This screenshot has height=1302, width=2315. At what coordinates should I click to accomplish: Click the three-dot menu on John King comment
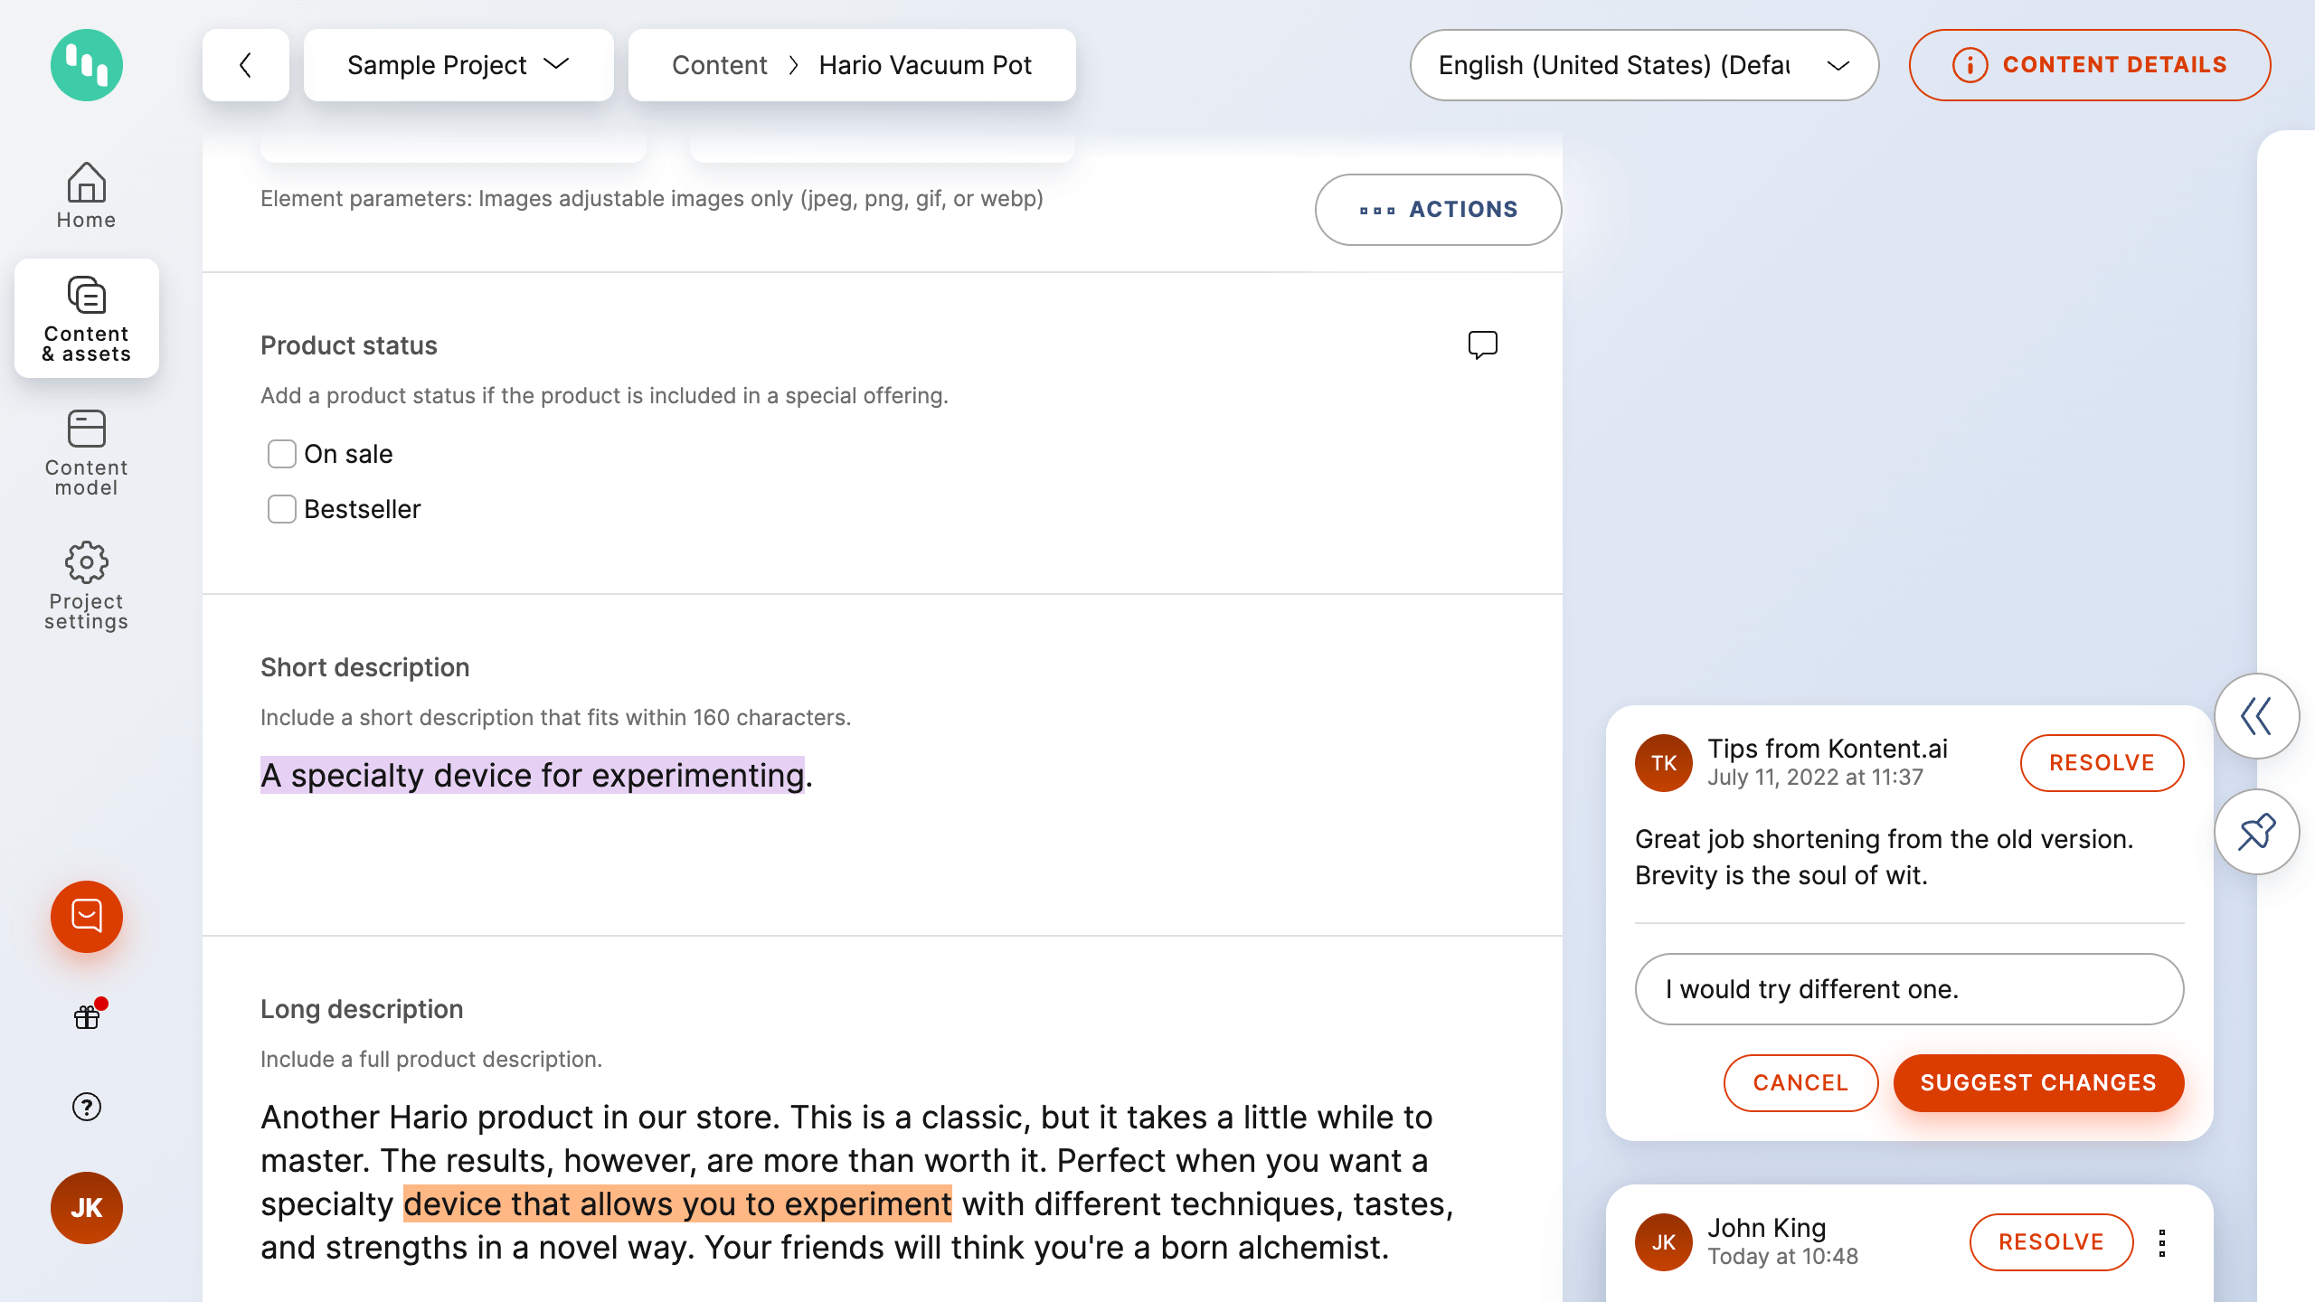[2162, 1241]
